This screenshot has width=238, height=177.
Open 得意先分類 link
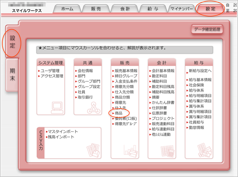coord(124,86)
